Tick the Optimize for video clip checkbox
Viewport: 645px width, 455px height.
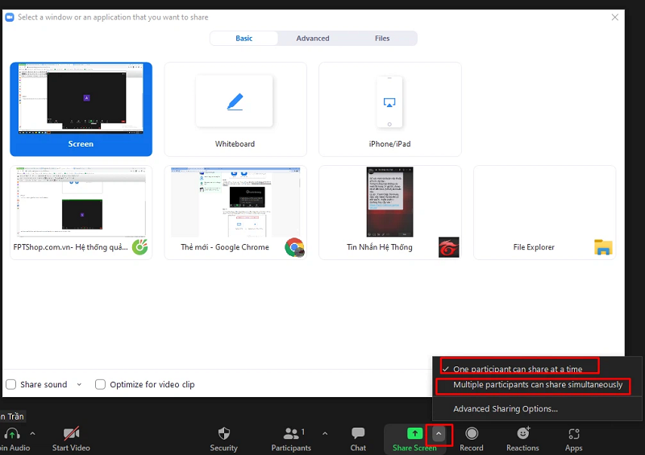[x=101, y=384]
